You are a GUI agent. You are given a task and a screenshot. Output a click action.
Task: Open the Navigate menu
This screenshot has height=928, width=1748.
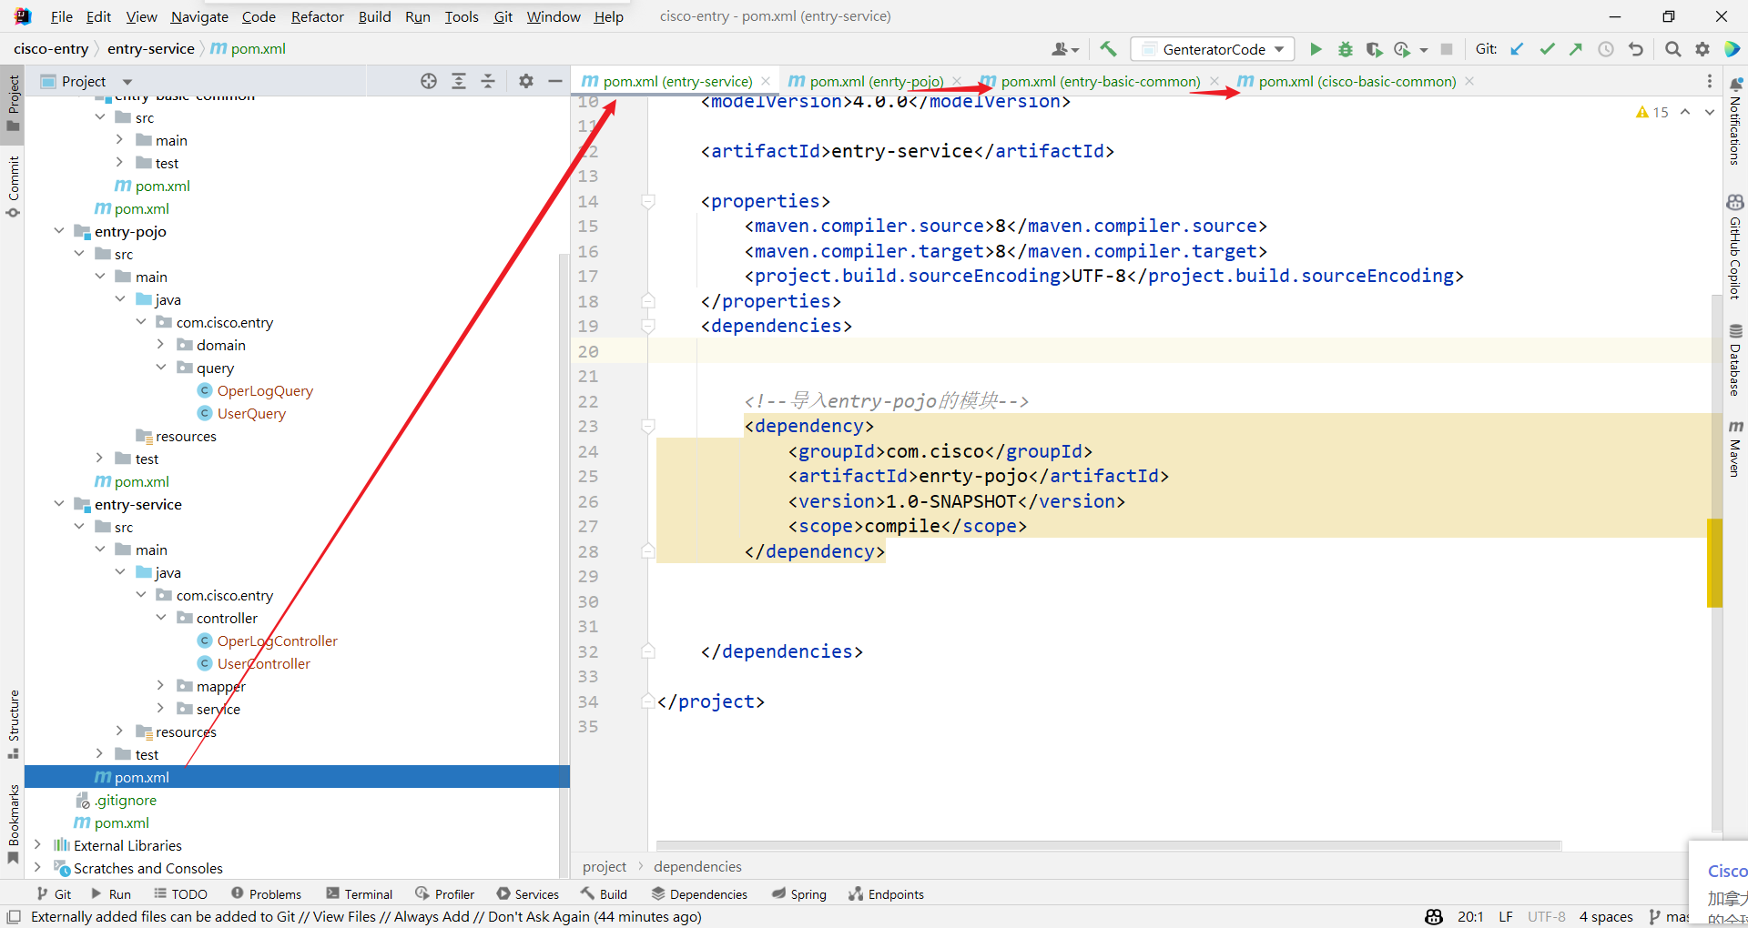click(199, 16)
